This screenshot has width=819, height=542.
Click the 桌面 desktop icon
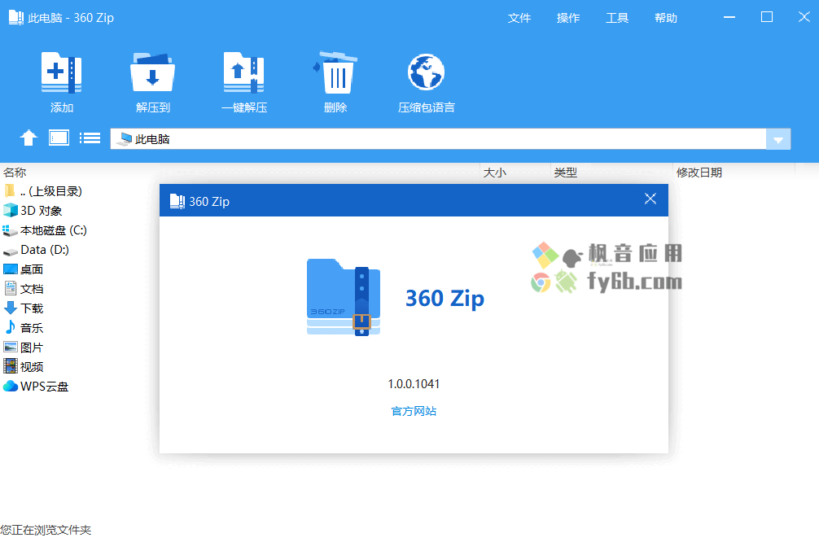click(11, 269)
